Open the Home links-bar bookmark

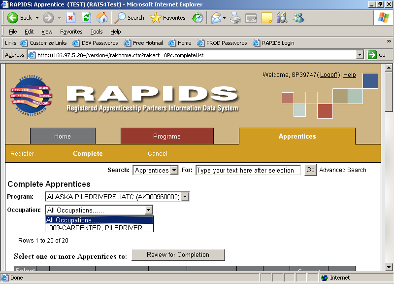180,43
